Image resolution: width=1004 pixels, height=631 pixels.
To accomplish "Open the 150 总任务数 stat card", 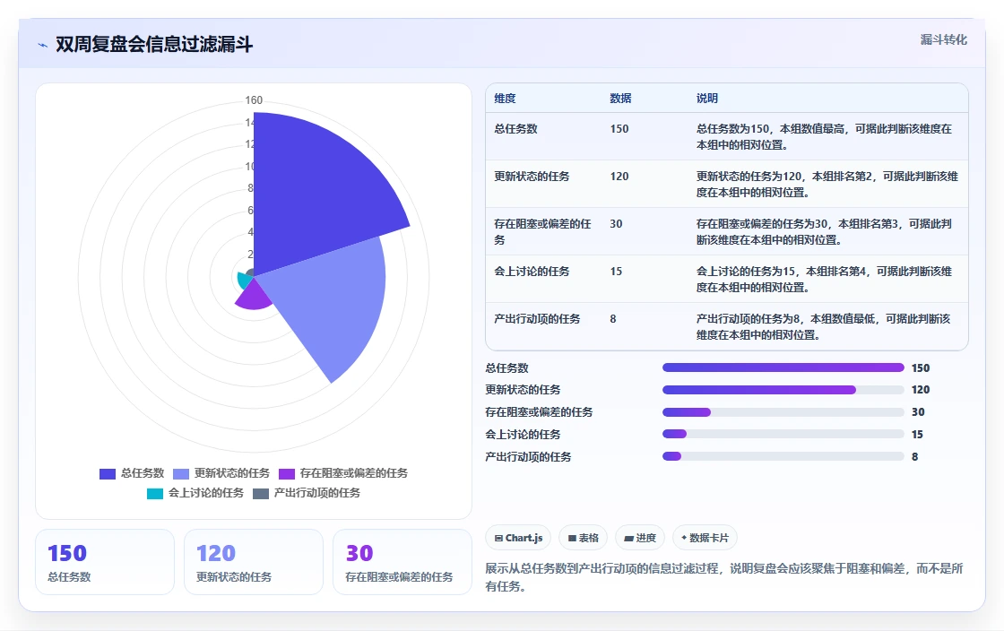I will point(105,562).
